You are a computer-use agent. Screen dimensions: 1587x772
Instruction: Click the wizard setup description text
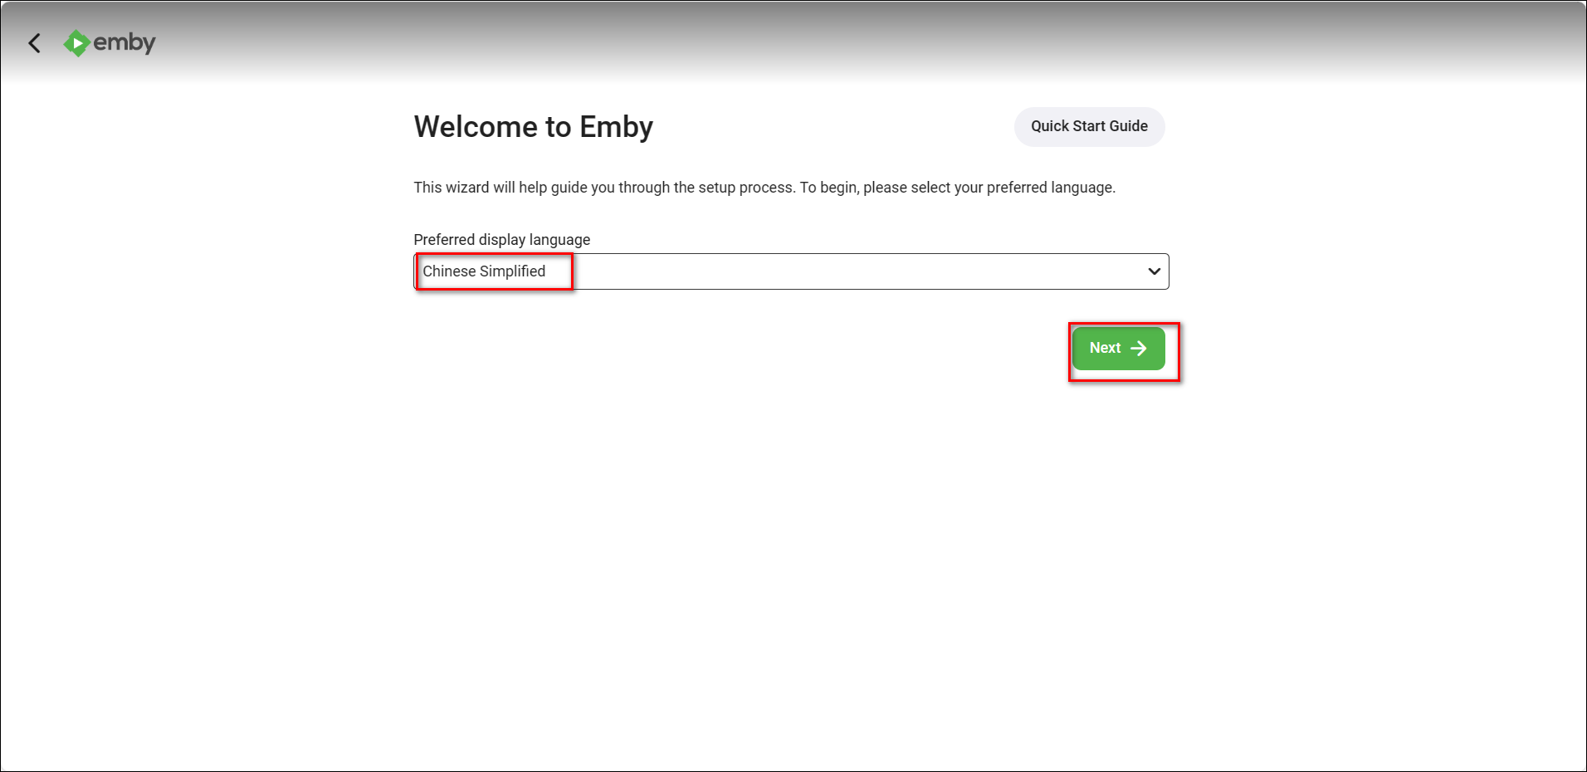tap(764, 188)
